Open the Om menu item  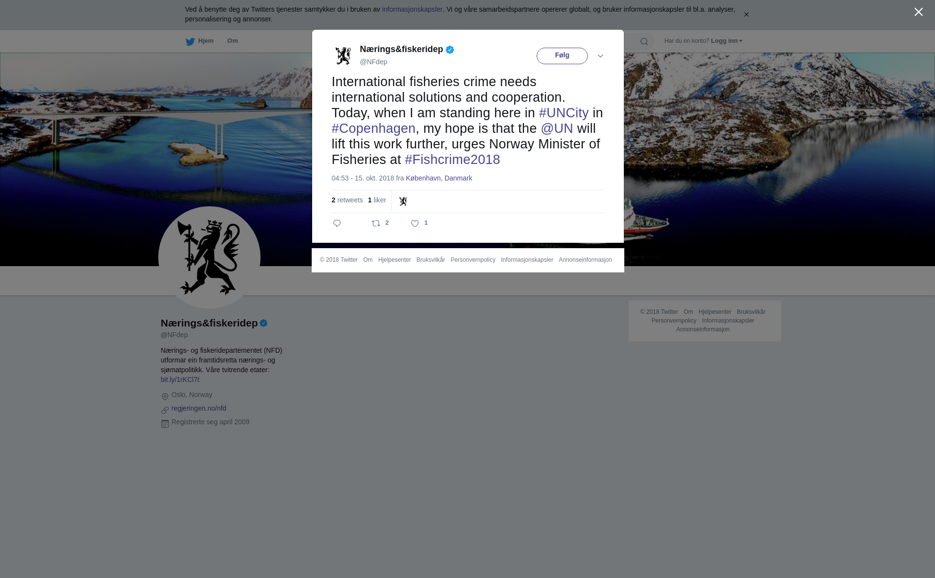click(x=233, y=41)
